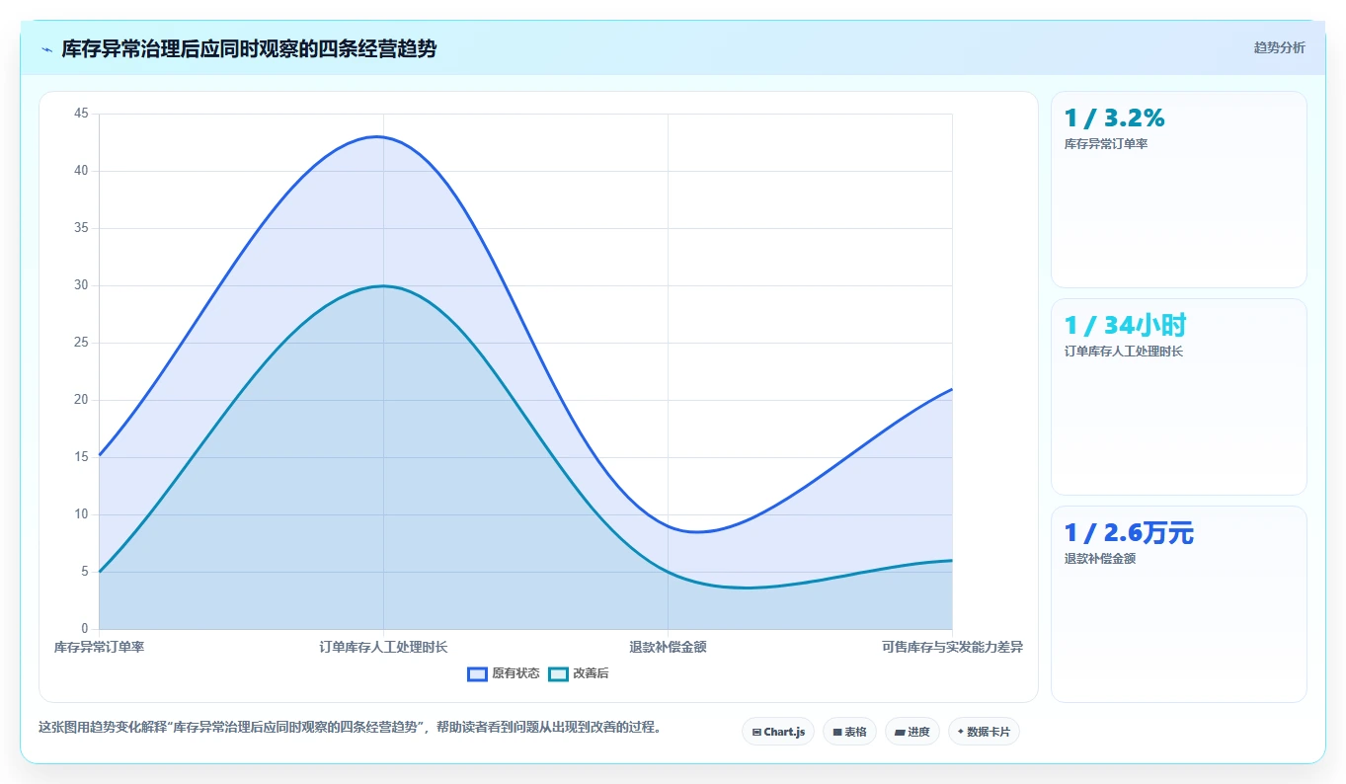Toggle the 原有状态 legend series
This screenshot has height=784, width=1346.
click(504, 673)
